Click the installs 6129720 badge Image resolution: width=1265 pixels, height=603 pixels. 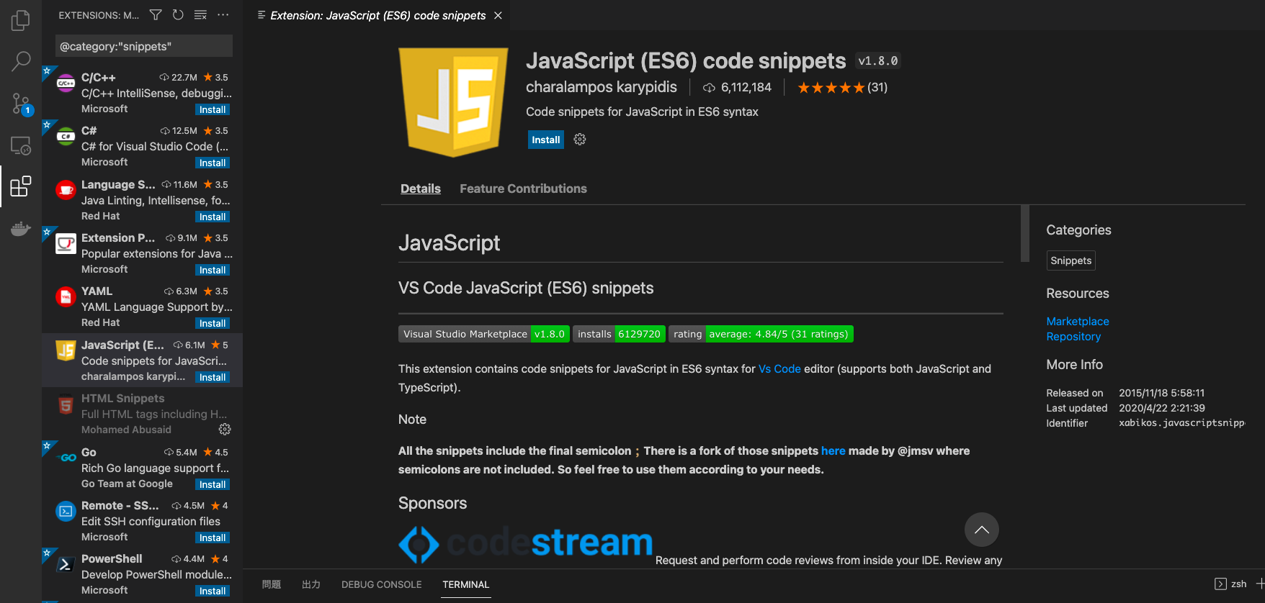coord(619,334)
